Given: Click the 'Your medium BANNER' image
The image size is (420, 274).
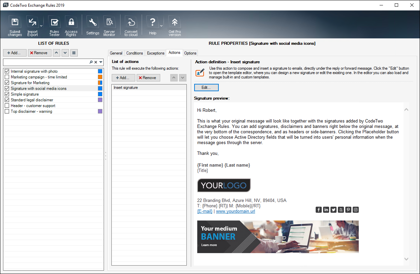Looking at the screenshot, I should (x=278, y=237).
